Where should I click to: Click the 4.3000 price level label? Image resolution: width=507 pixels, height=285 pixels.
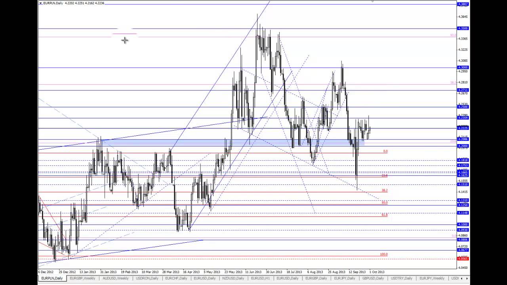pos(463,67)
